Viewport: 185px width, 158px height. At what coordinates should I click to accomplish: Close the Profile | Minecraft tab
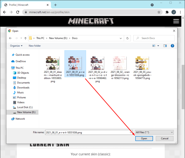point(47,5)
